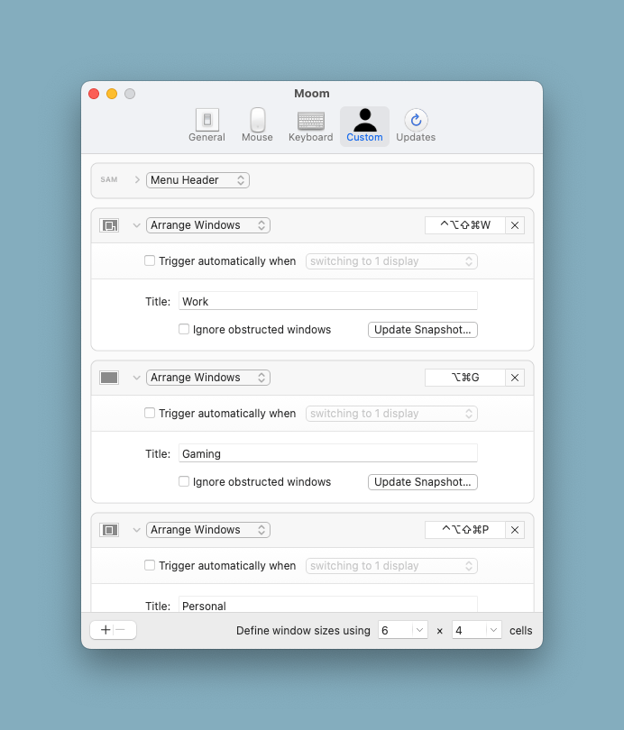Click the Personal shortcut field ⌃⌥⇧⌘P

pyautogui.click(x=465, y=530)
